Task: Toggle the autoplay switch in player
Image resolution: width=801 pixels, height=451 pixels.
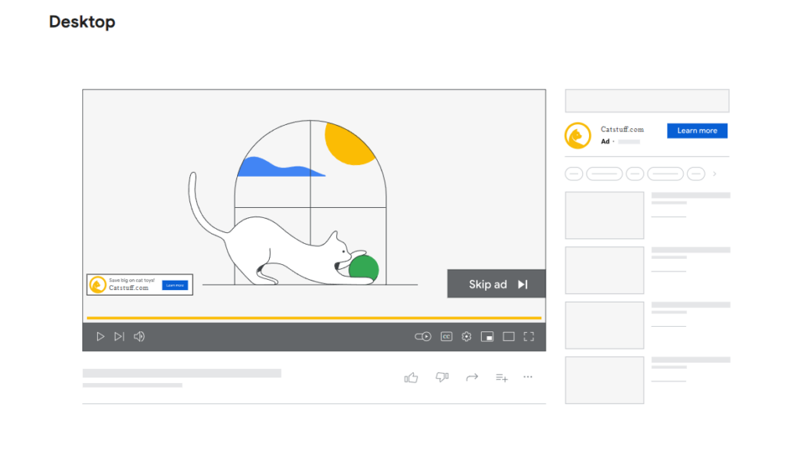Action: [423, 337]
